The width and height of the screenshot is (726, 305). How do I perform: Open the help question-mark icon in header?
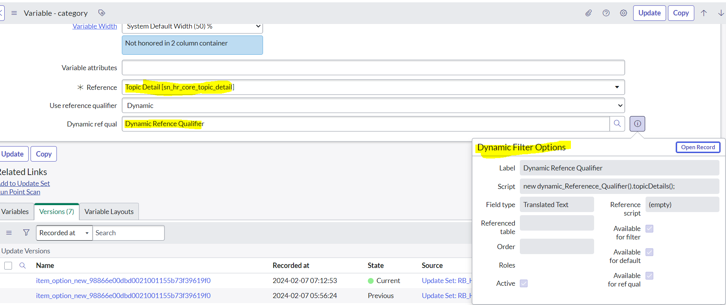click(x=606, y=13)
